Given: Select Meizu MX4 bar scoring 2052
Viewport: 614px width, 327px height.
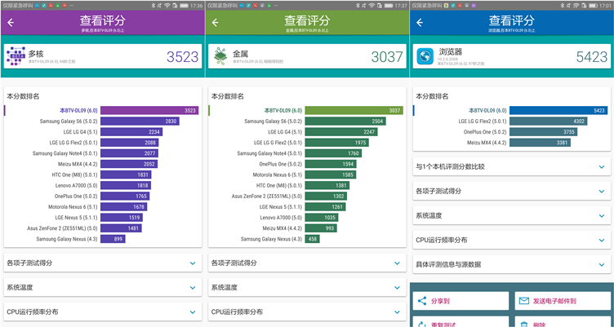Looking at the screenshot, I should click(129, 164).
